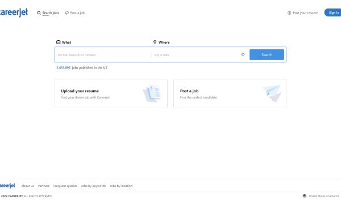The image size is (341, 204).
Task: Click the speech bubble icon beside Post a job
Action: pyautogui.click(x=66, y=13)
